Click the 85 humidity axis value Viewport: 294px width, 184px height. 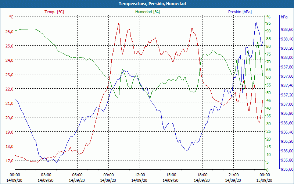tap(269, 39)
